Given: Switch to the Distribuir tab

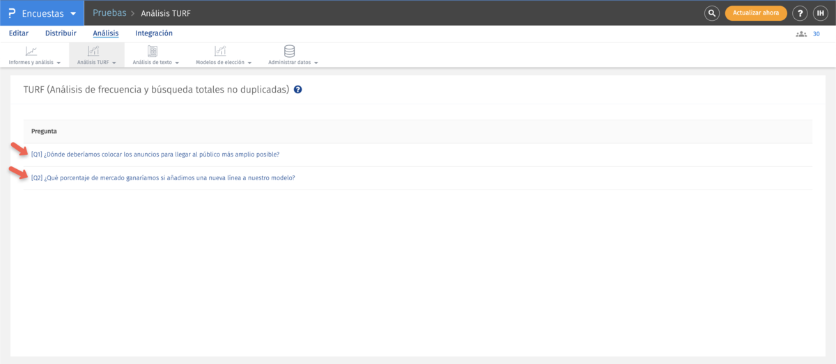Looking at the screenshot, I should (61, 33).
